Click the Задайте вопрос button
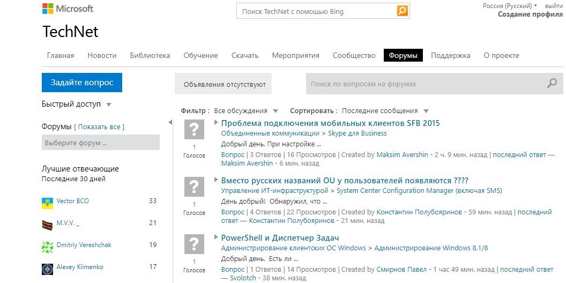Viewport: 566px width, 283px height. click(x=82, y=83)
